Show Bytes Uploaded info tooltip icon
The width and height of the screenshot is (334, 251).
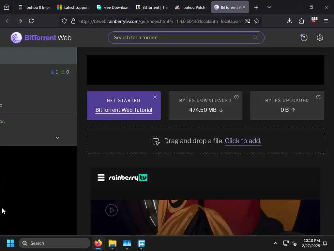click(x=318, y=97)
